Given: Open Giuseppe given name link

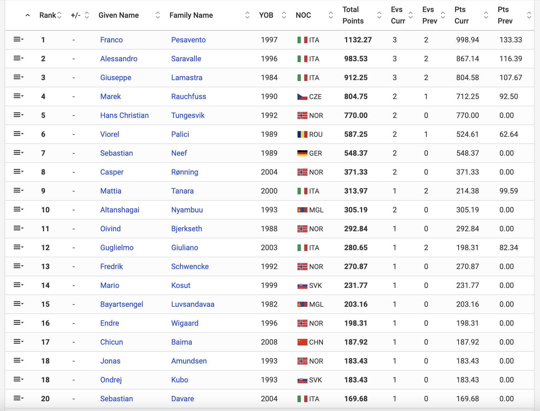Looking at the screenshot, I should tap(116, 78).
